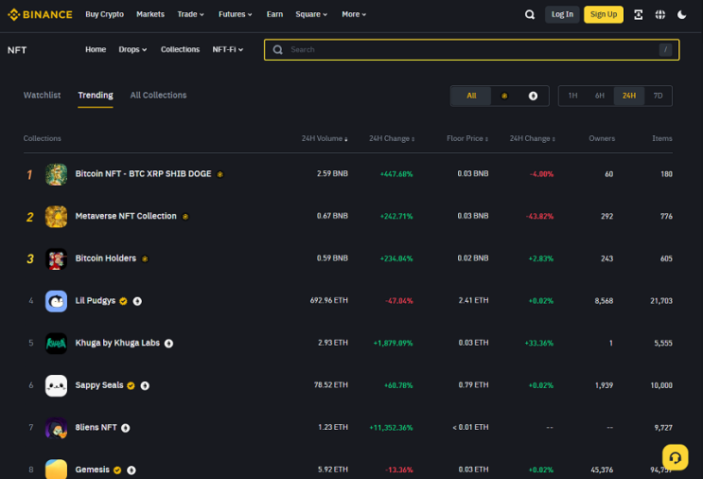Viewport: 703px width, 479px height.
Task: Expand the Futures dropdown menu
Action: [x=236, y=14]
